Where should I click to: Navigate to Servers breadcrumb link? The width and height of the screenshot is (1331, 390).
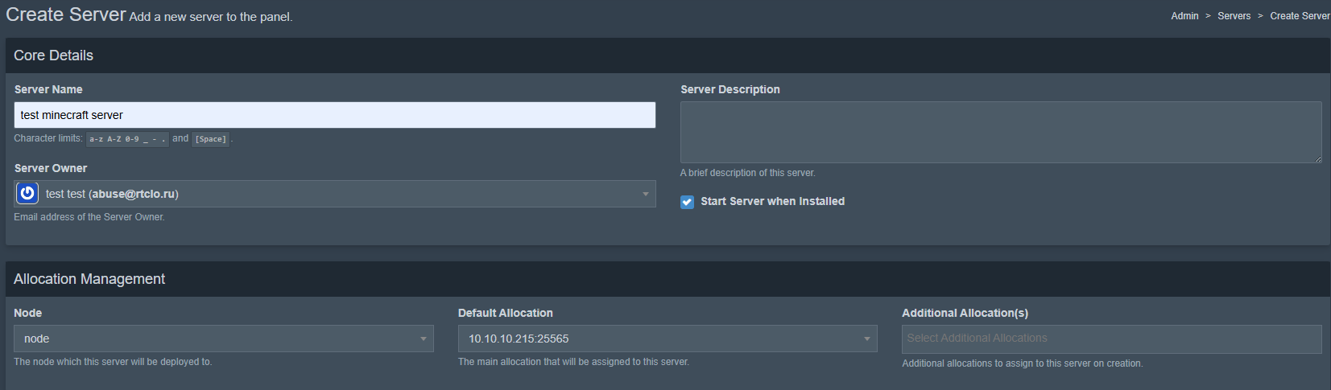[x=1234, y=16]
